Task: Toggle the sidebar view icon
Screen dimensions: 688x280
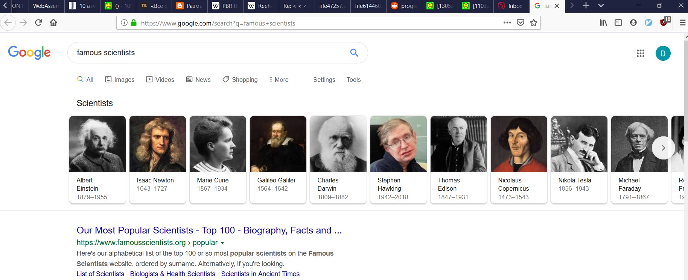Action: (x=618, y=23)
